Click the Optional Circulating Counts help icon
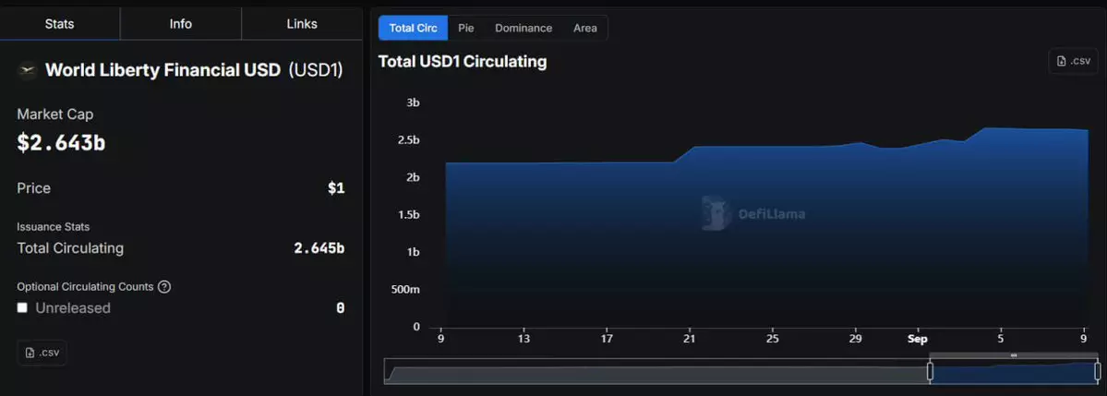 tap(164, 286)
